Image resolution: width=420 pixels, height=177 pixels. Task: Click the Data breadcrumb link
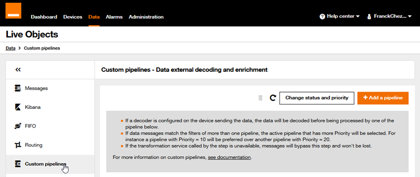[x=10, y=48]
